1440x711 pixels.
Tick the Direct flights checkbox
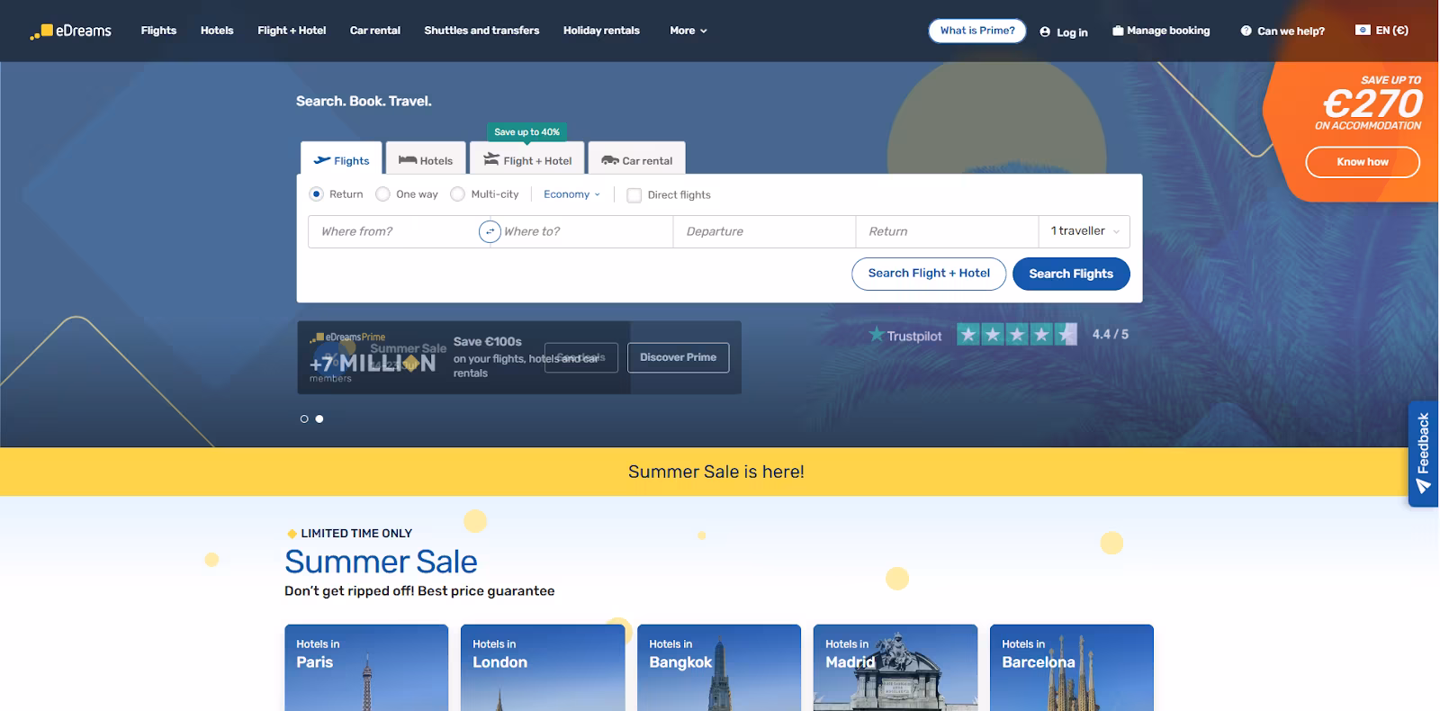(634, 195)
